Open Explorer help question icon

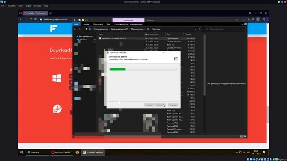(245, 24)
